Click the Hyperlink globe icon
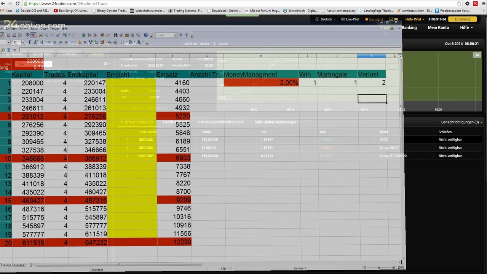This screenshot has width=487, height=274. pyautogui.click(x=84, y=35)
